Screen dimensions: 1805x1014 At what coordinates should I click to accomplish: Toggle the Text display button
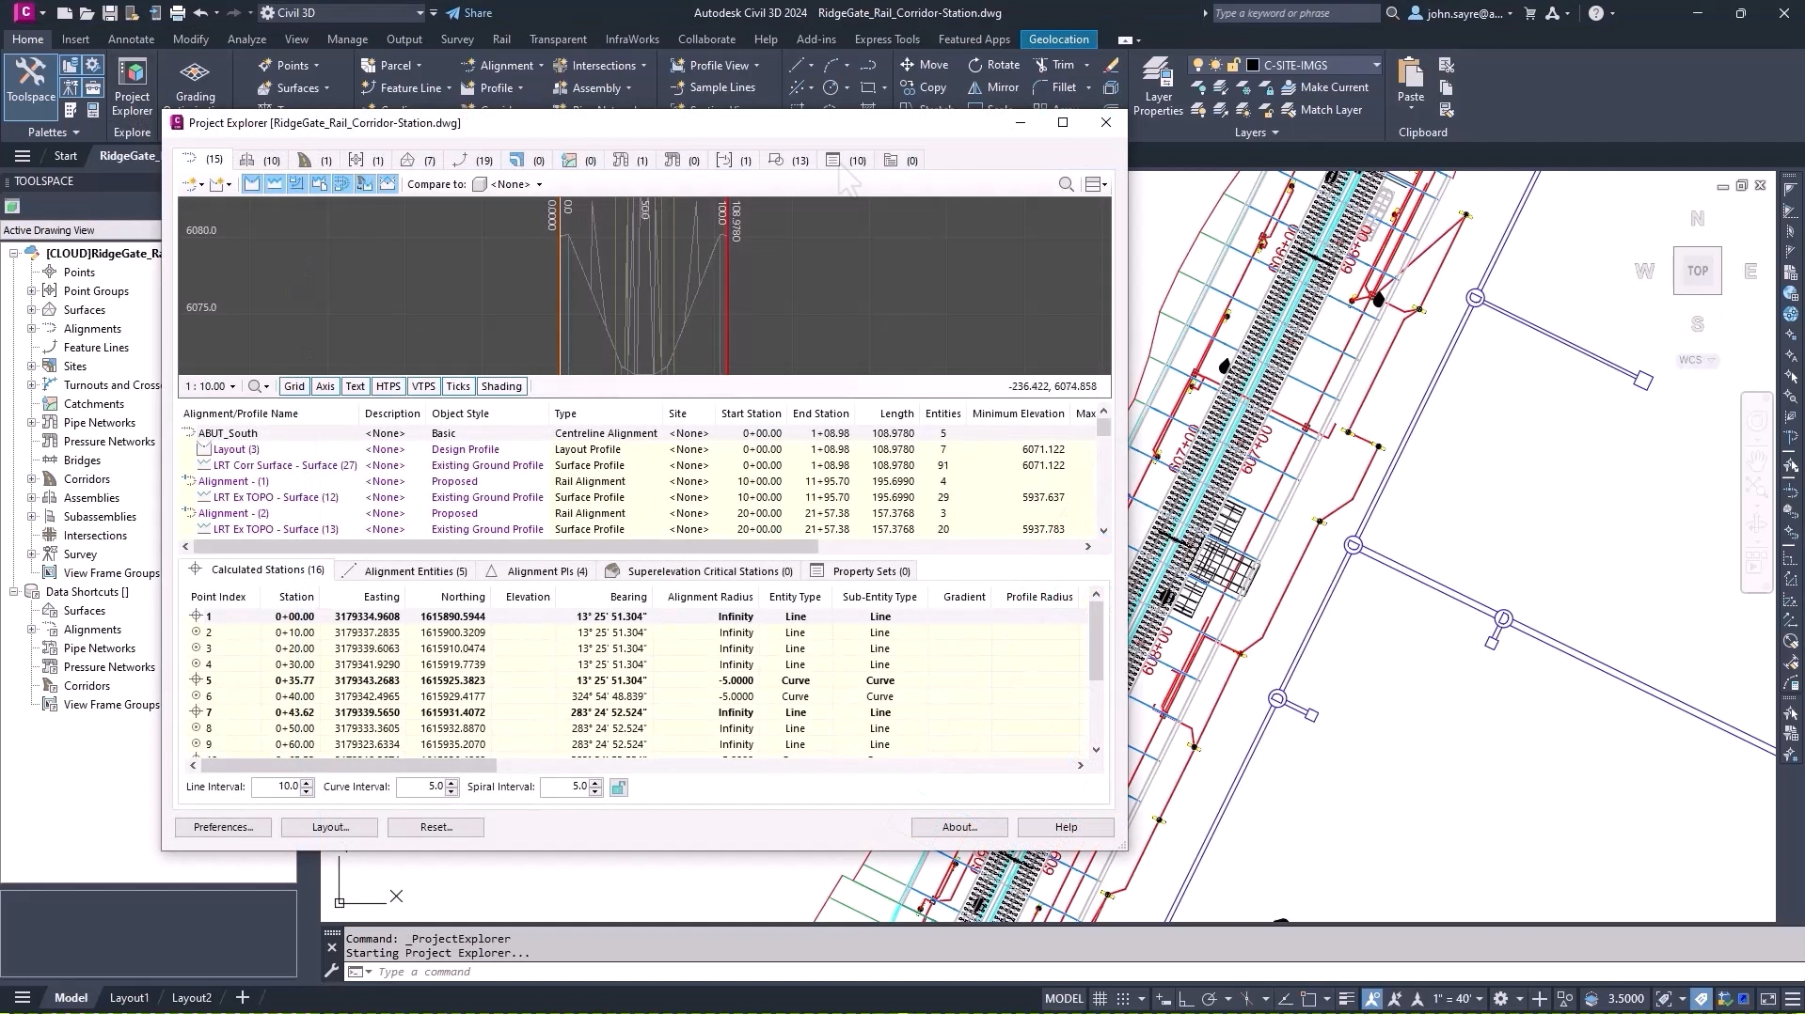pyautogui.click(x=355, y=386)
